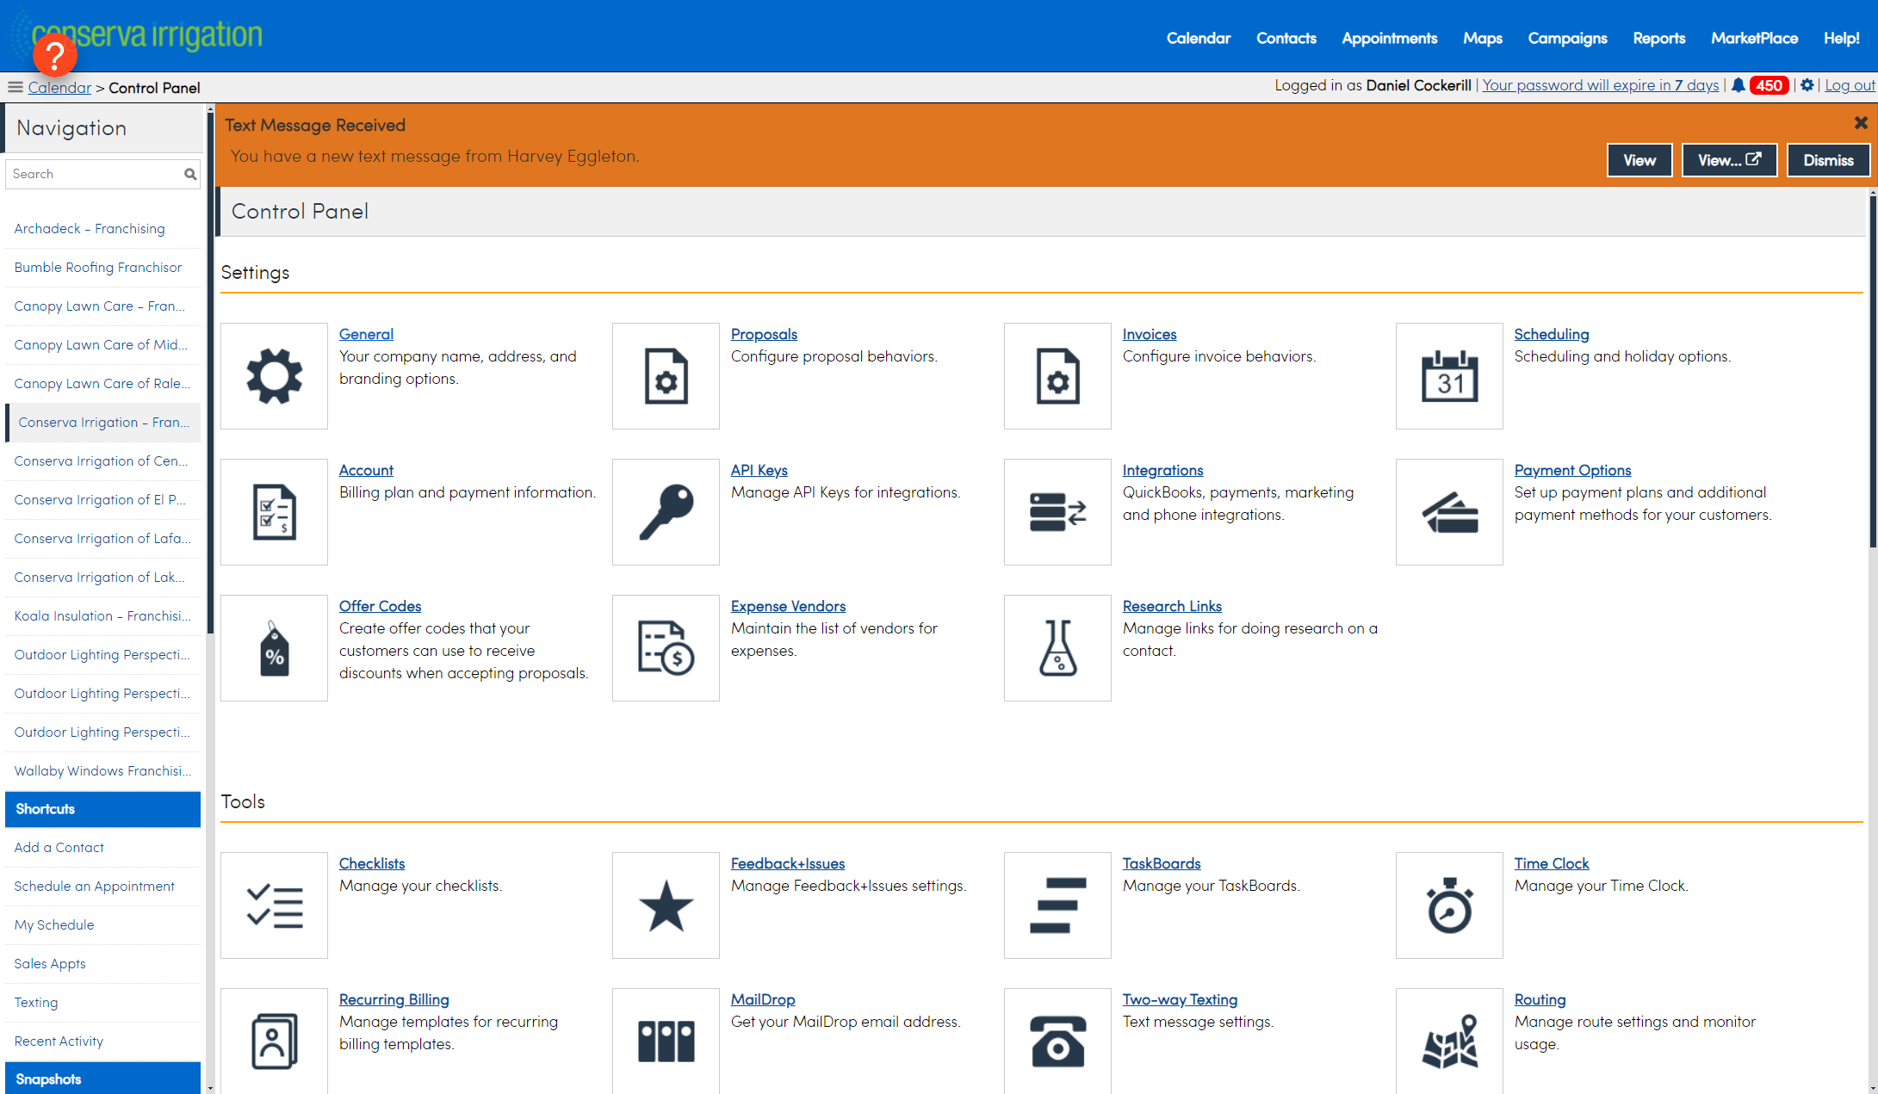
Task: Click the 450 notifications badge
Action: tap(1769, 85)
